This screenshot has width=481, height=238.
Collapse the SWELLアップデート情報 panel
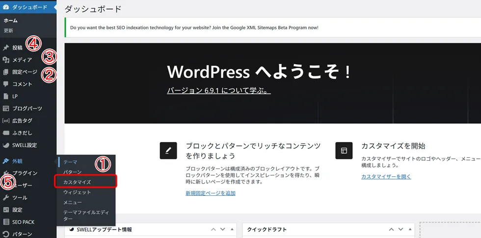click(232, 230)
